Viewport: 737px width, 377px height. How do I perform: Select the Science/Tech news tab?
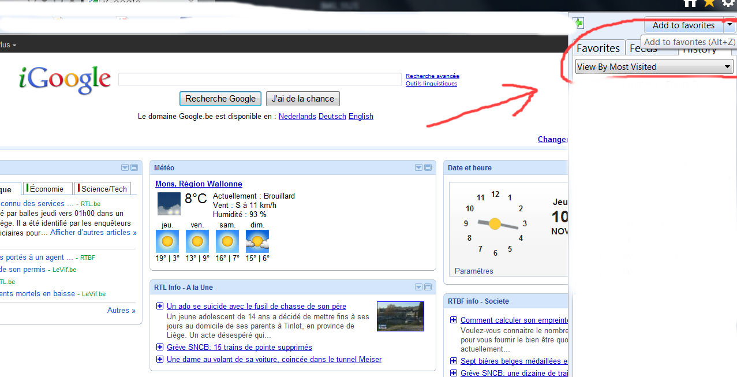pos(103,189)
